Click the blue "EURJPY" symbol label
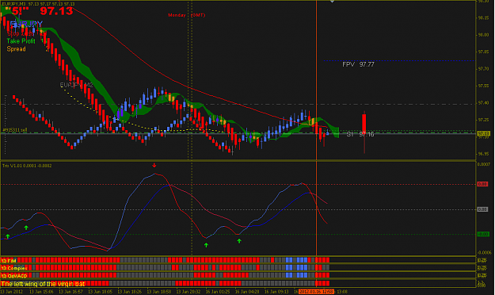 (x=26, y=24)
